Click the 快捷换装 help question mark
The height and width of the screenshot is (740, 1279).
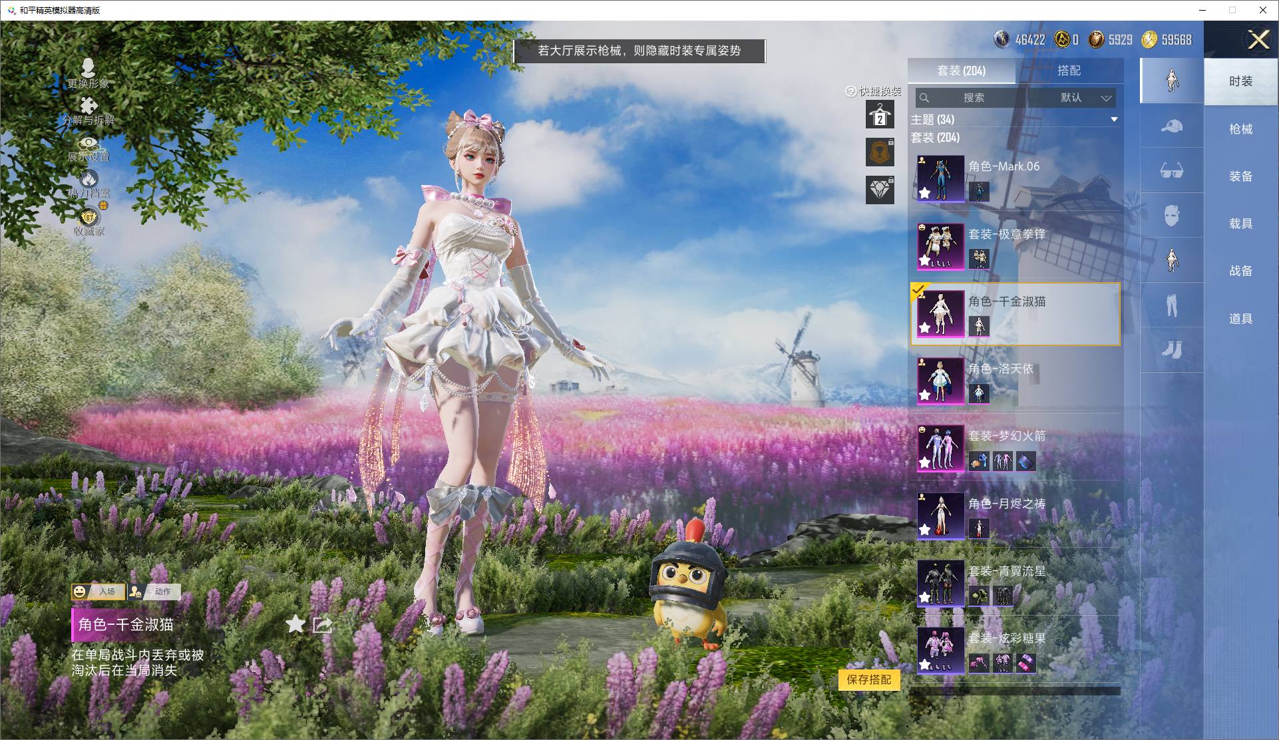(850, 91)
